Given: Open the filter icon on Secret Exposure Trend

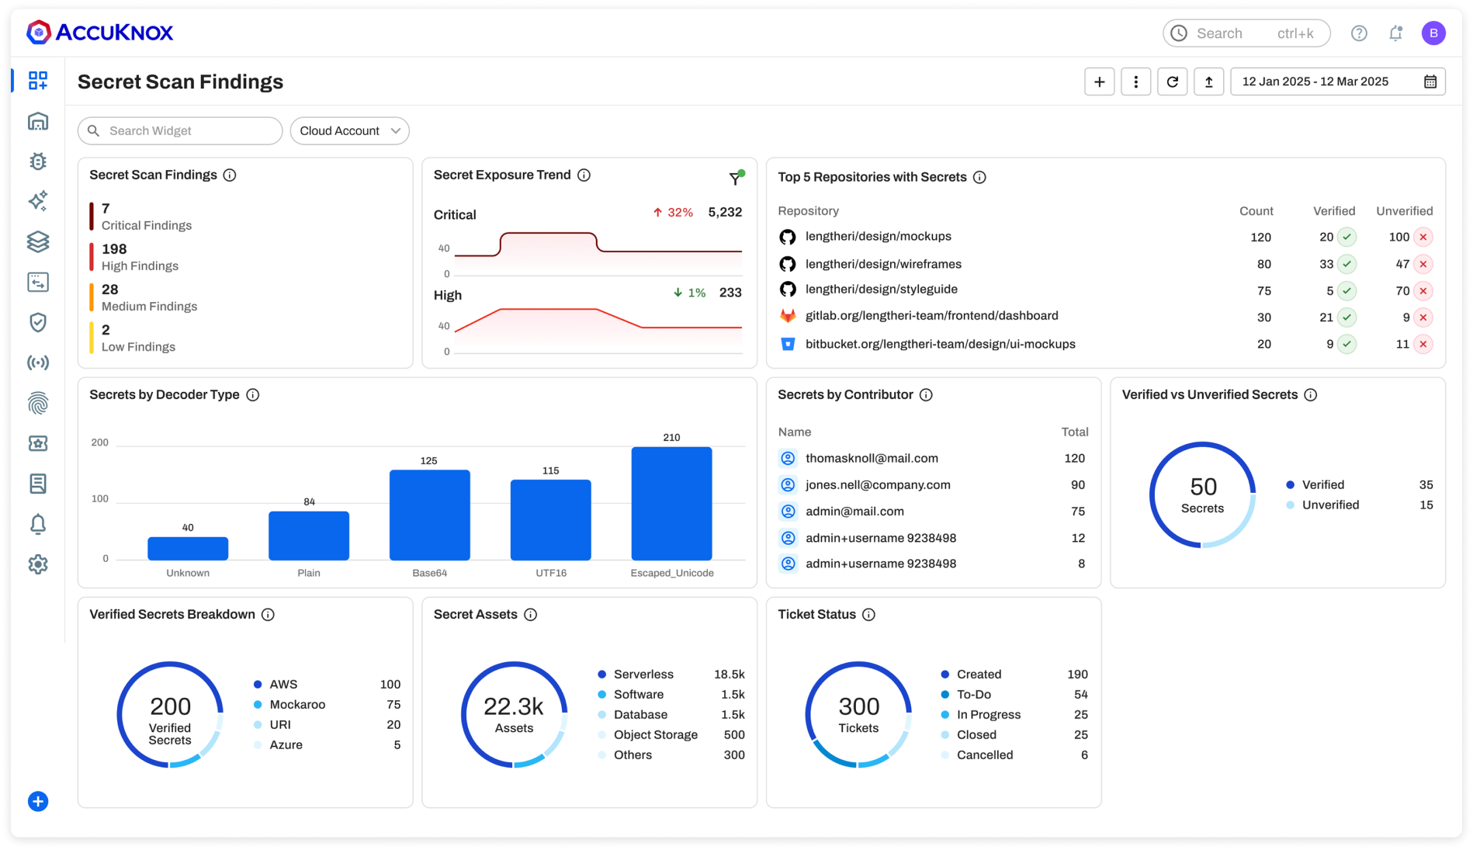Looking at the screenshot, I should click(734, 179).
